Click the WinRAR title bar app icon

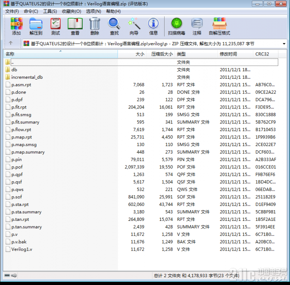[6, 4]
